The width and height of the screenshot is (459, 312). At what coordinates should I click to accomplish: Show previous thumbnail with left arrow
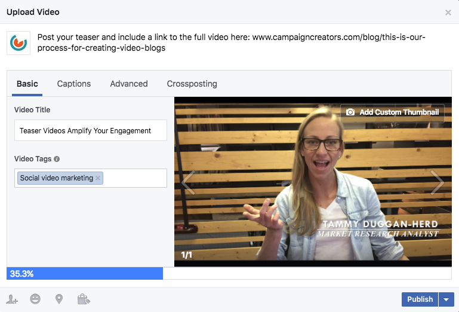coord(189,182)
